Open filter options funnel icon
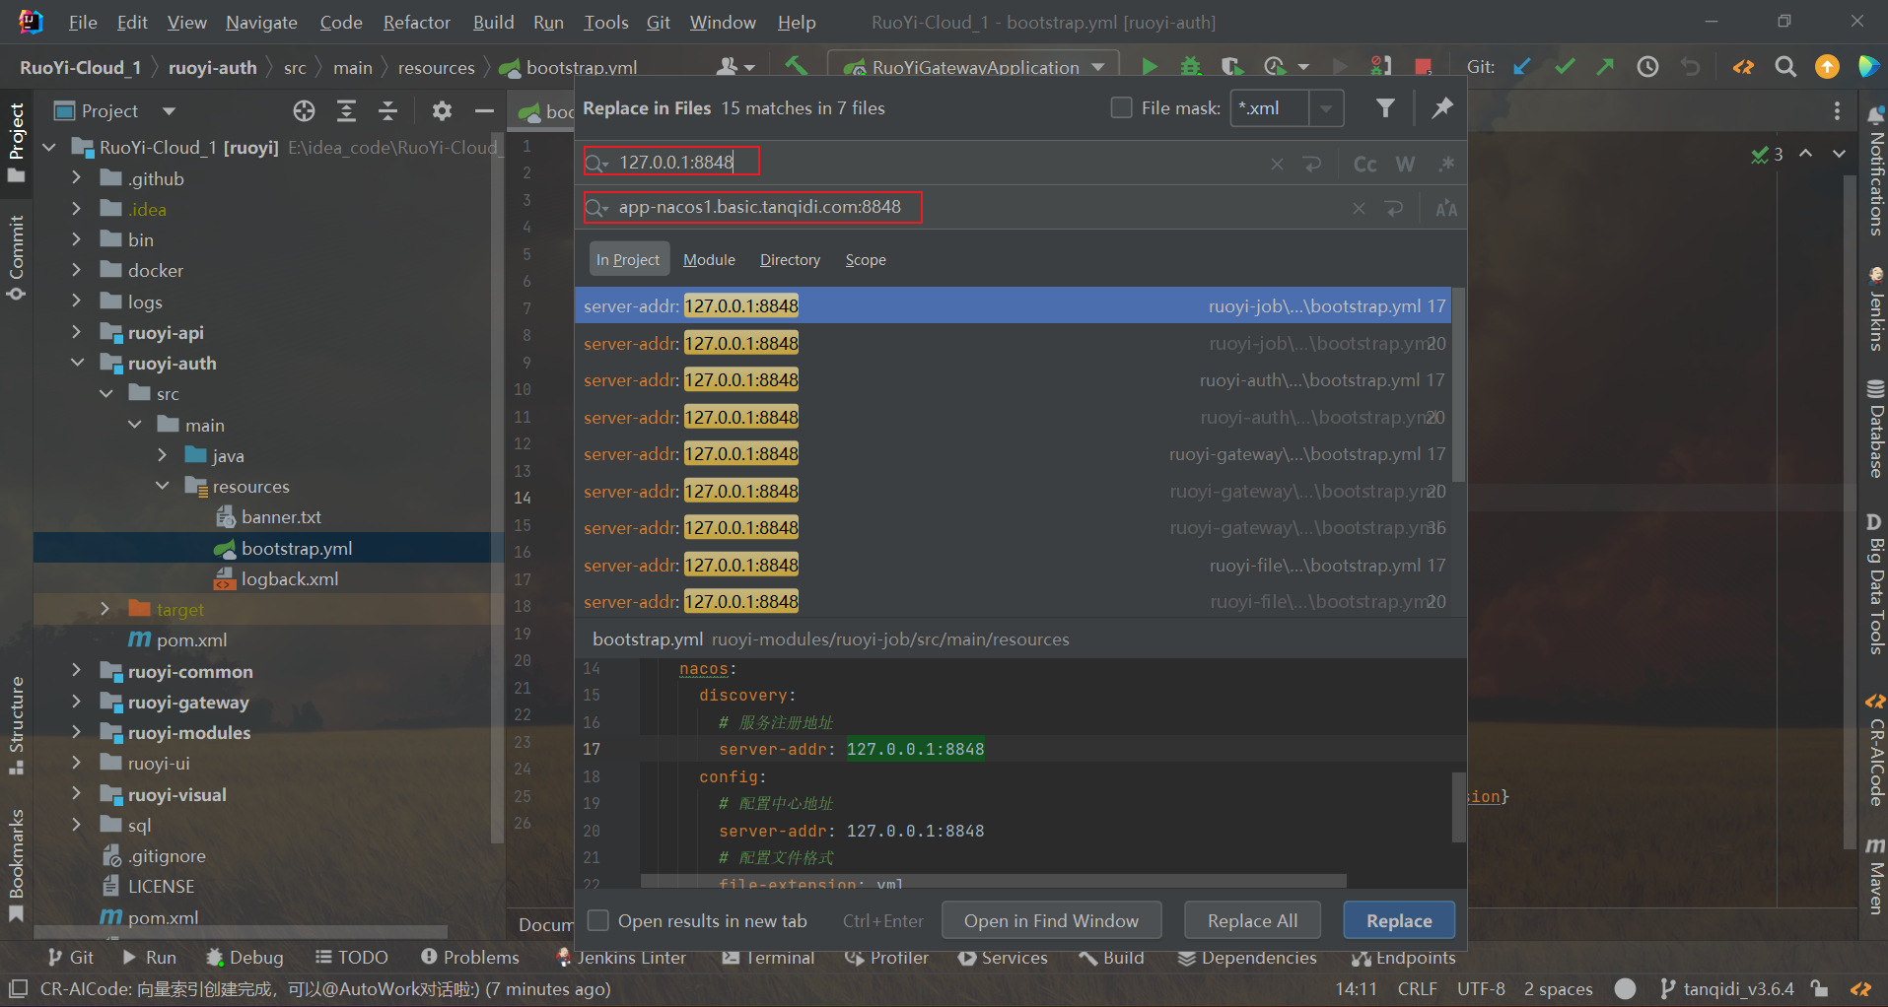 1385,108
